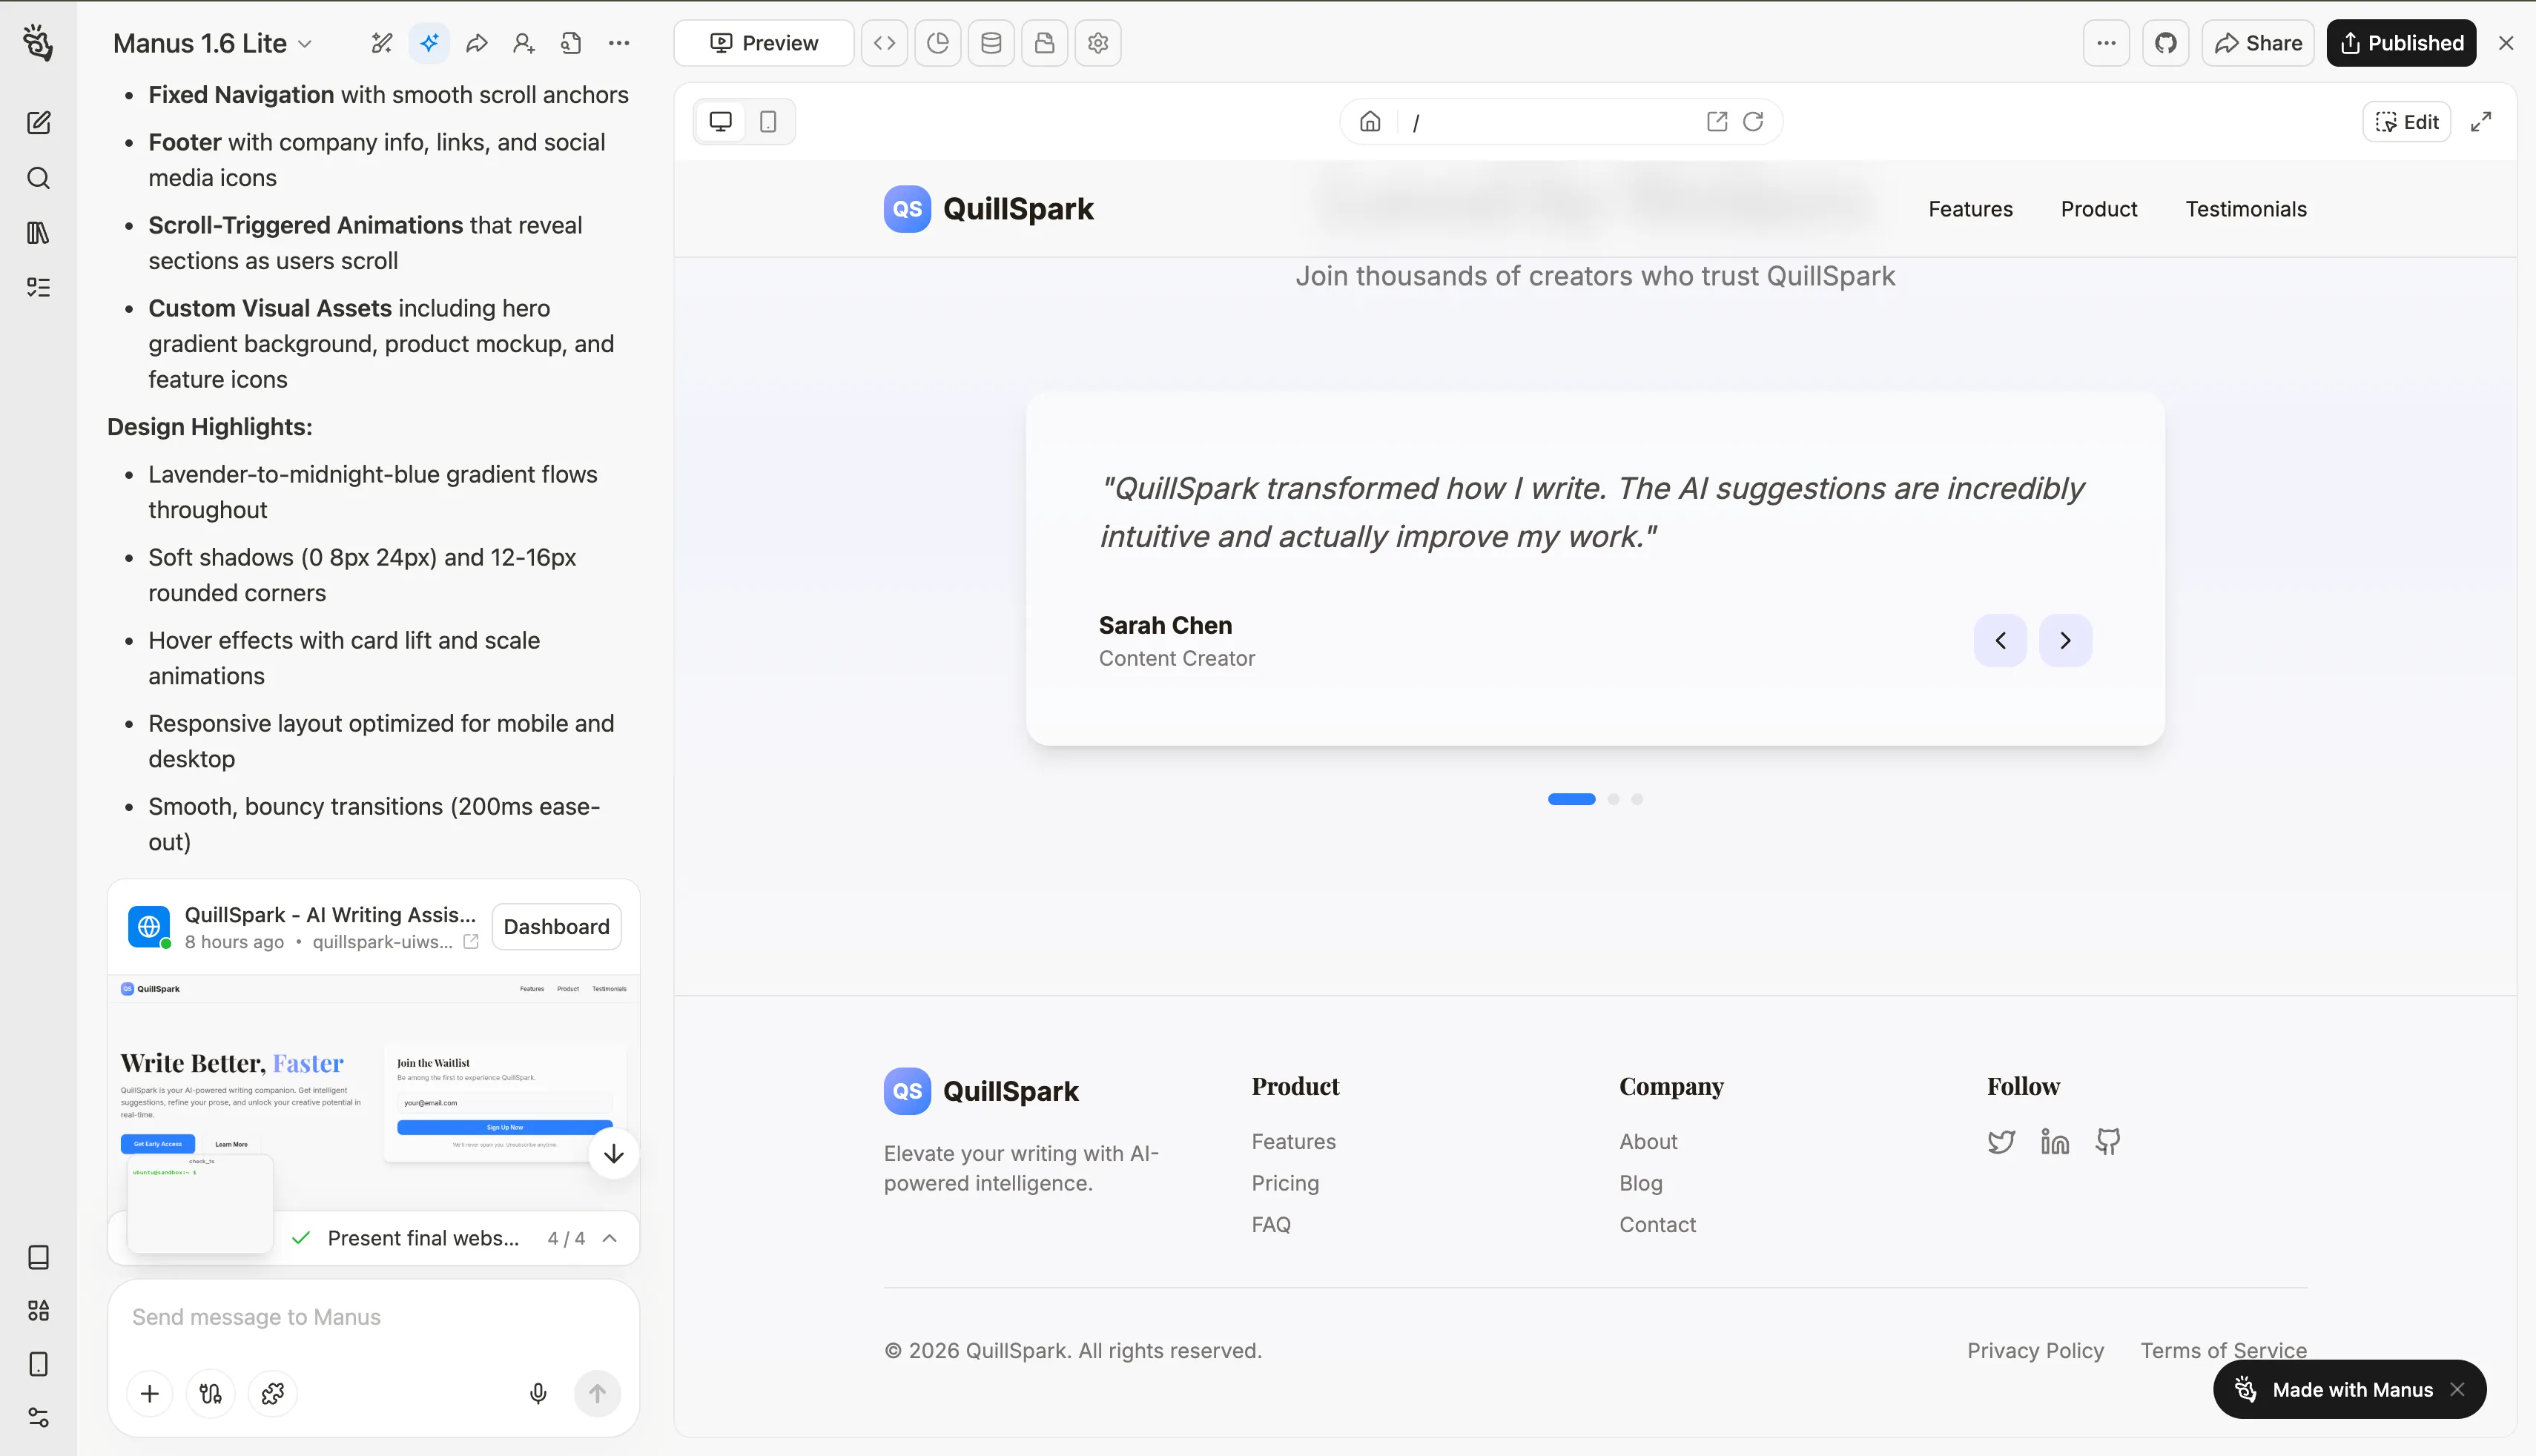The height and width of the screenshot is (1456, 2536).
Task: Click the library icon in left sidebar
Action: coord(38,233)
